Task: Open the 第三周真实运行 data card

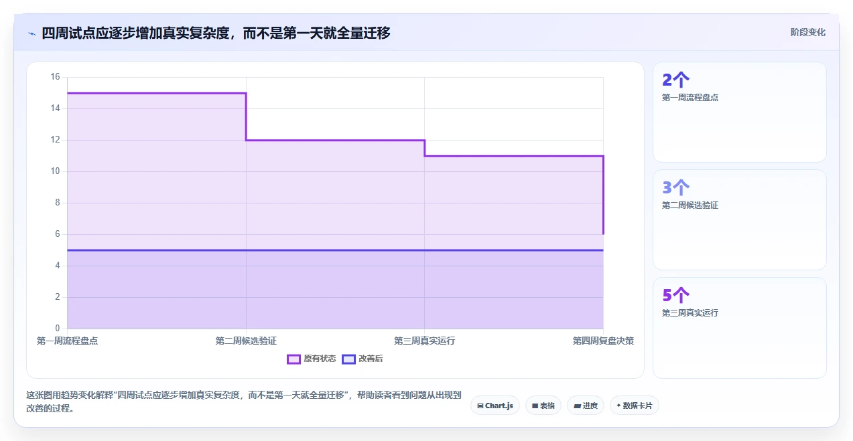Action: [x=740, y=328]
